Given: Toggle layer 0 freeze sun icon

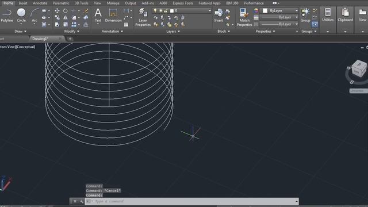Looking at the screenshot, I should (160, 11).
